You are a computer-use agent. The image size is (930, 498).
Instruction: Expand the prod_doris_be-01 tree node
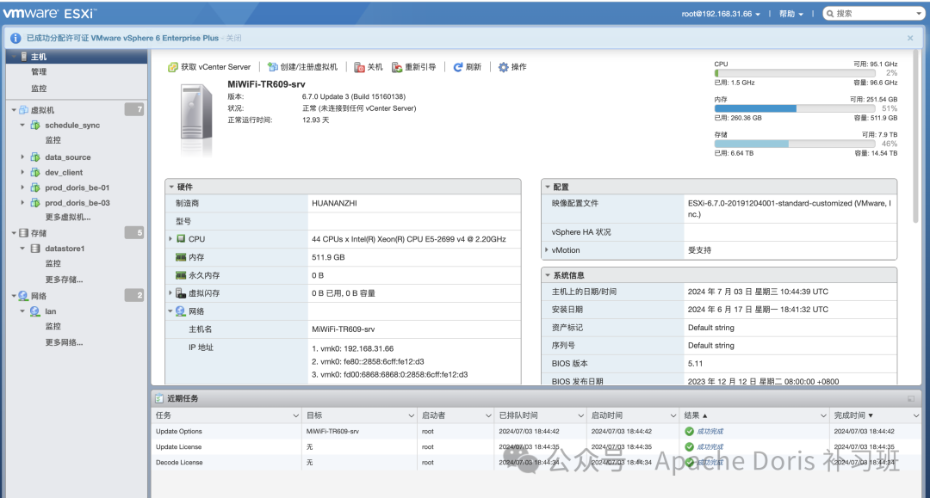click(x=22, y=188)
